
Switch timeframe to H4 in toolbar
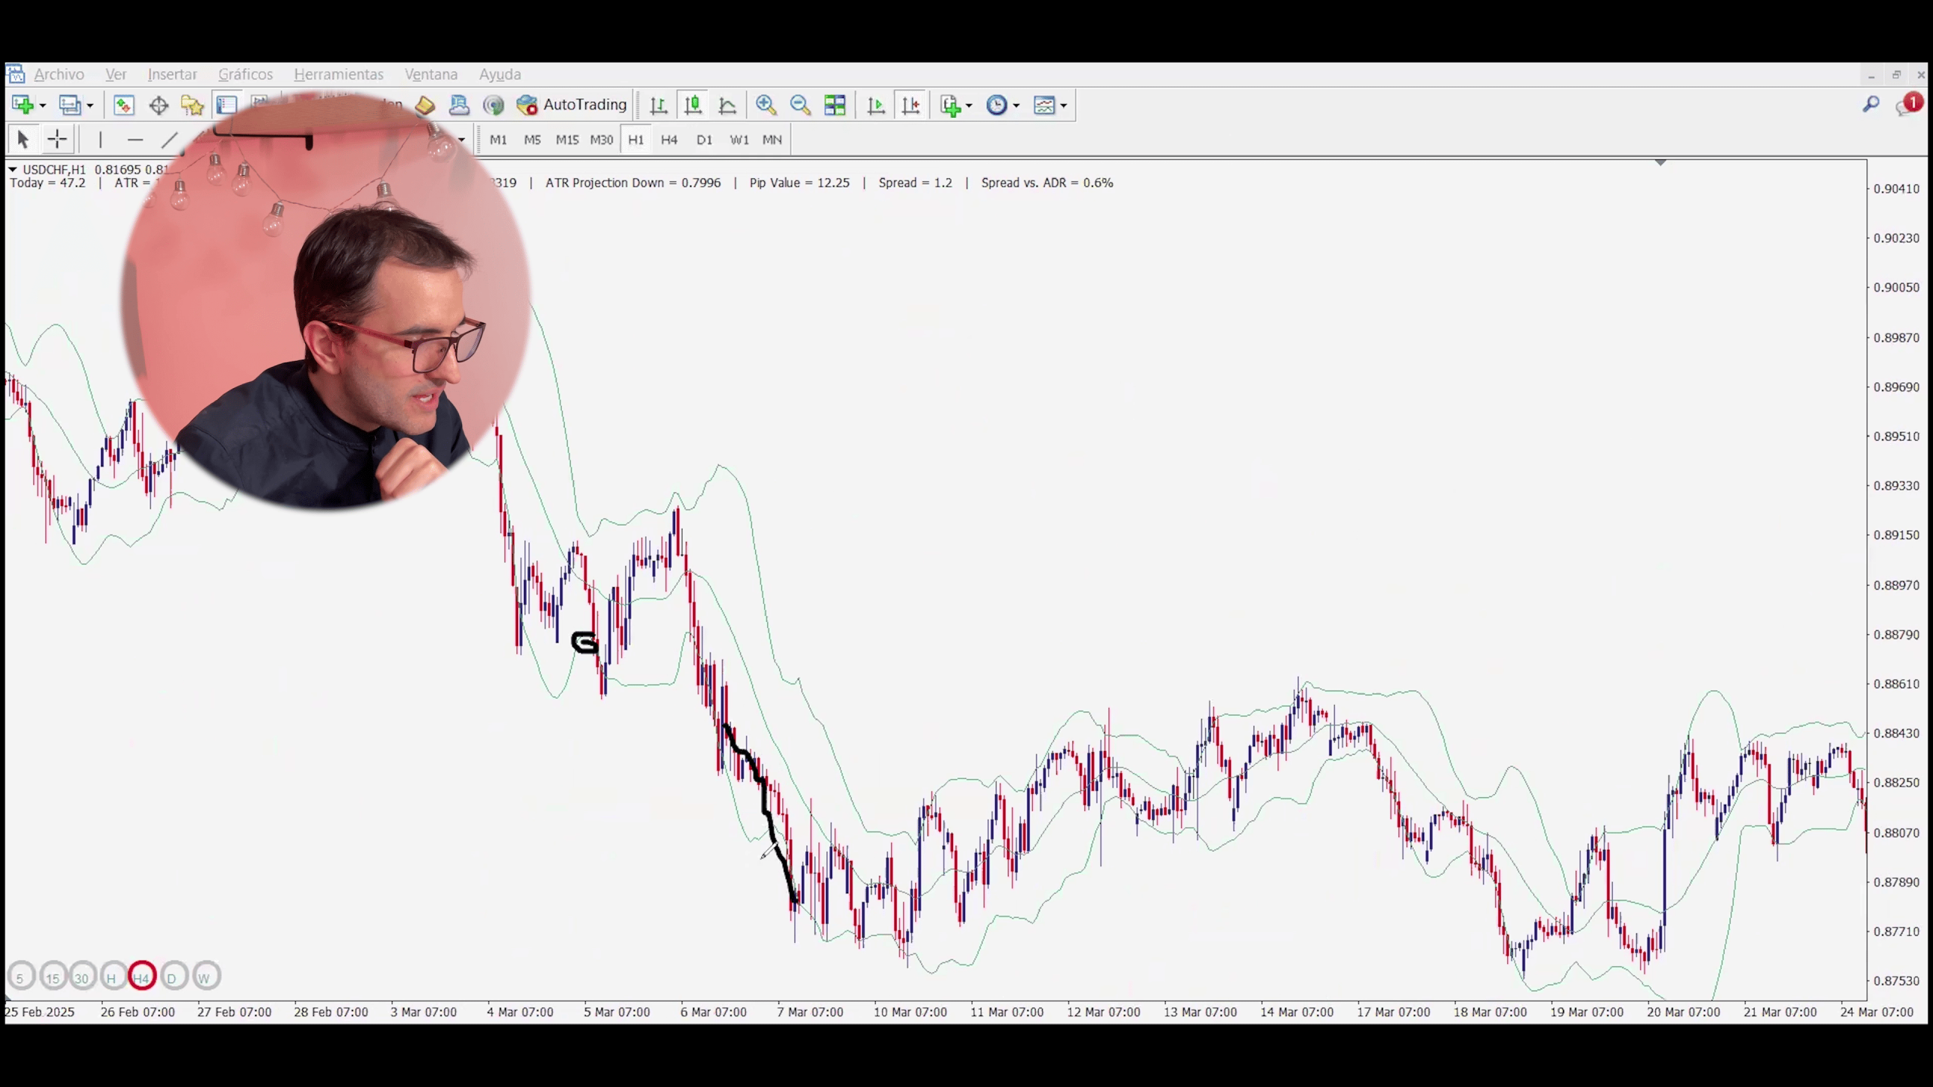pyautogui.click(x=669, y=140)
